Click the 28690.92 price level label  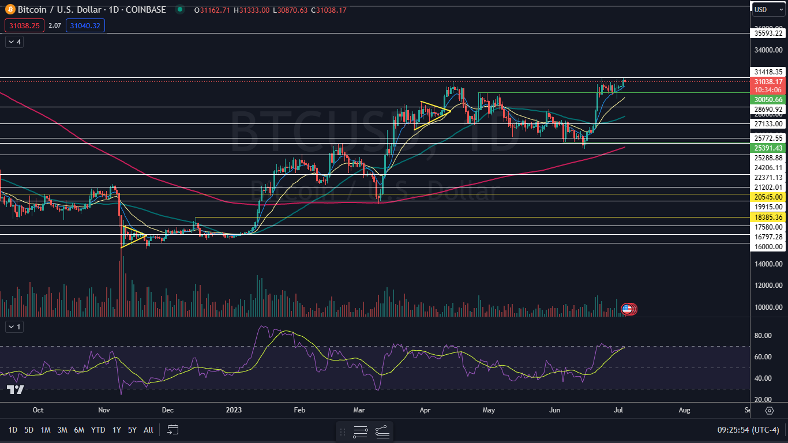coord(769,109)
